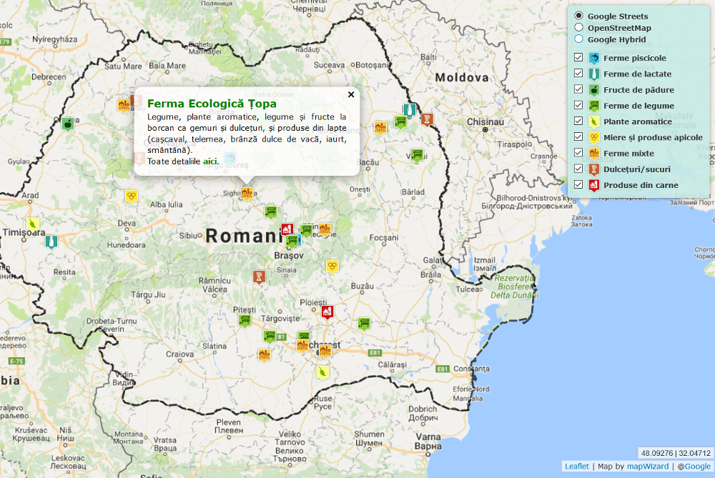The height and width of the screenshot is (478, 715).
Task: Open the vegetable marker east of Ploiești
Action: pos(364,324)
